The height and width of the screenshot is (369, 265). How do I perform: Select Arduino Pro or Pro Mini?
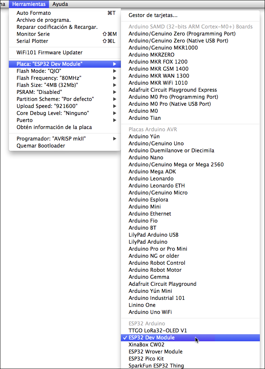point(190,249)
